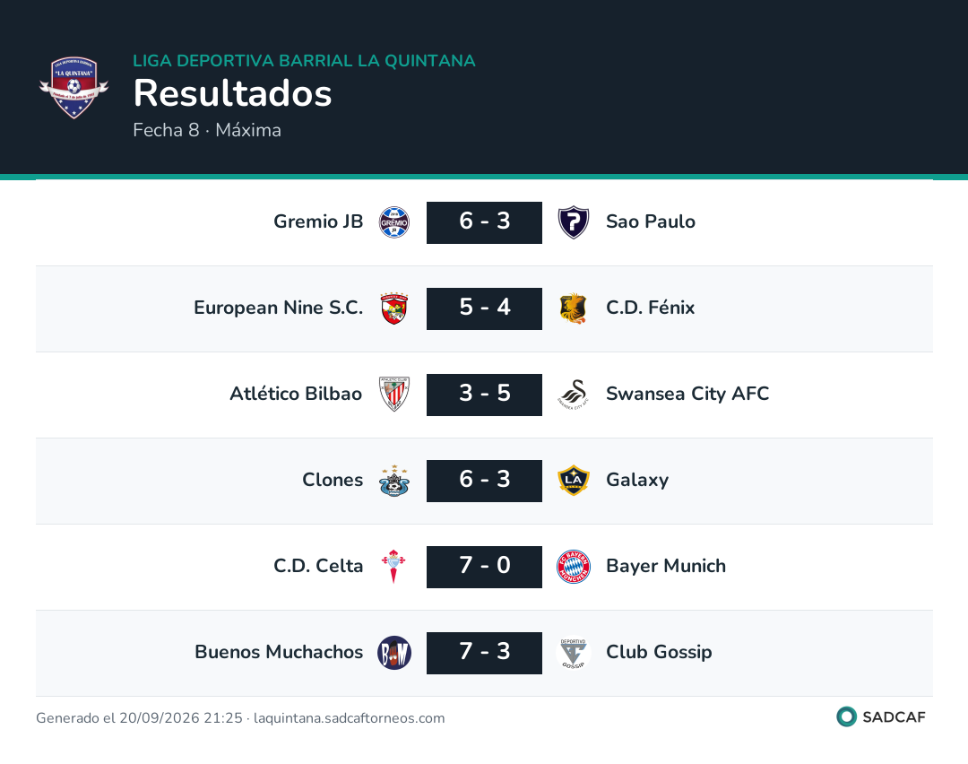Click the SADCAF brand logo
This screenshot has width=968, height=764.
pyautogui.click(x=881, y=716)
